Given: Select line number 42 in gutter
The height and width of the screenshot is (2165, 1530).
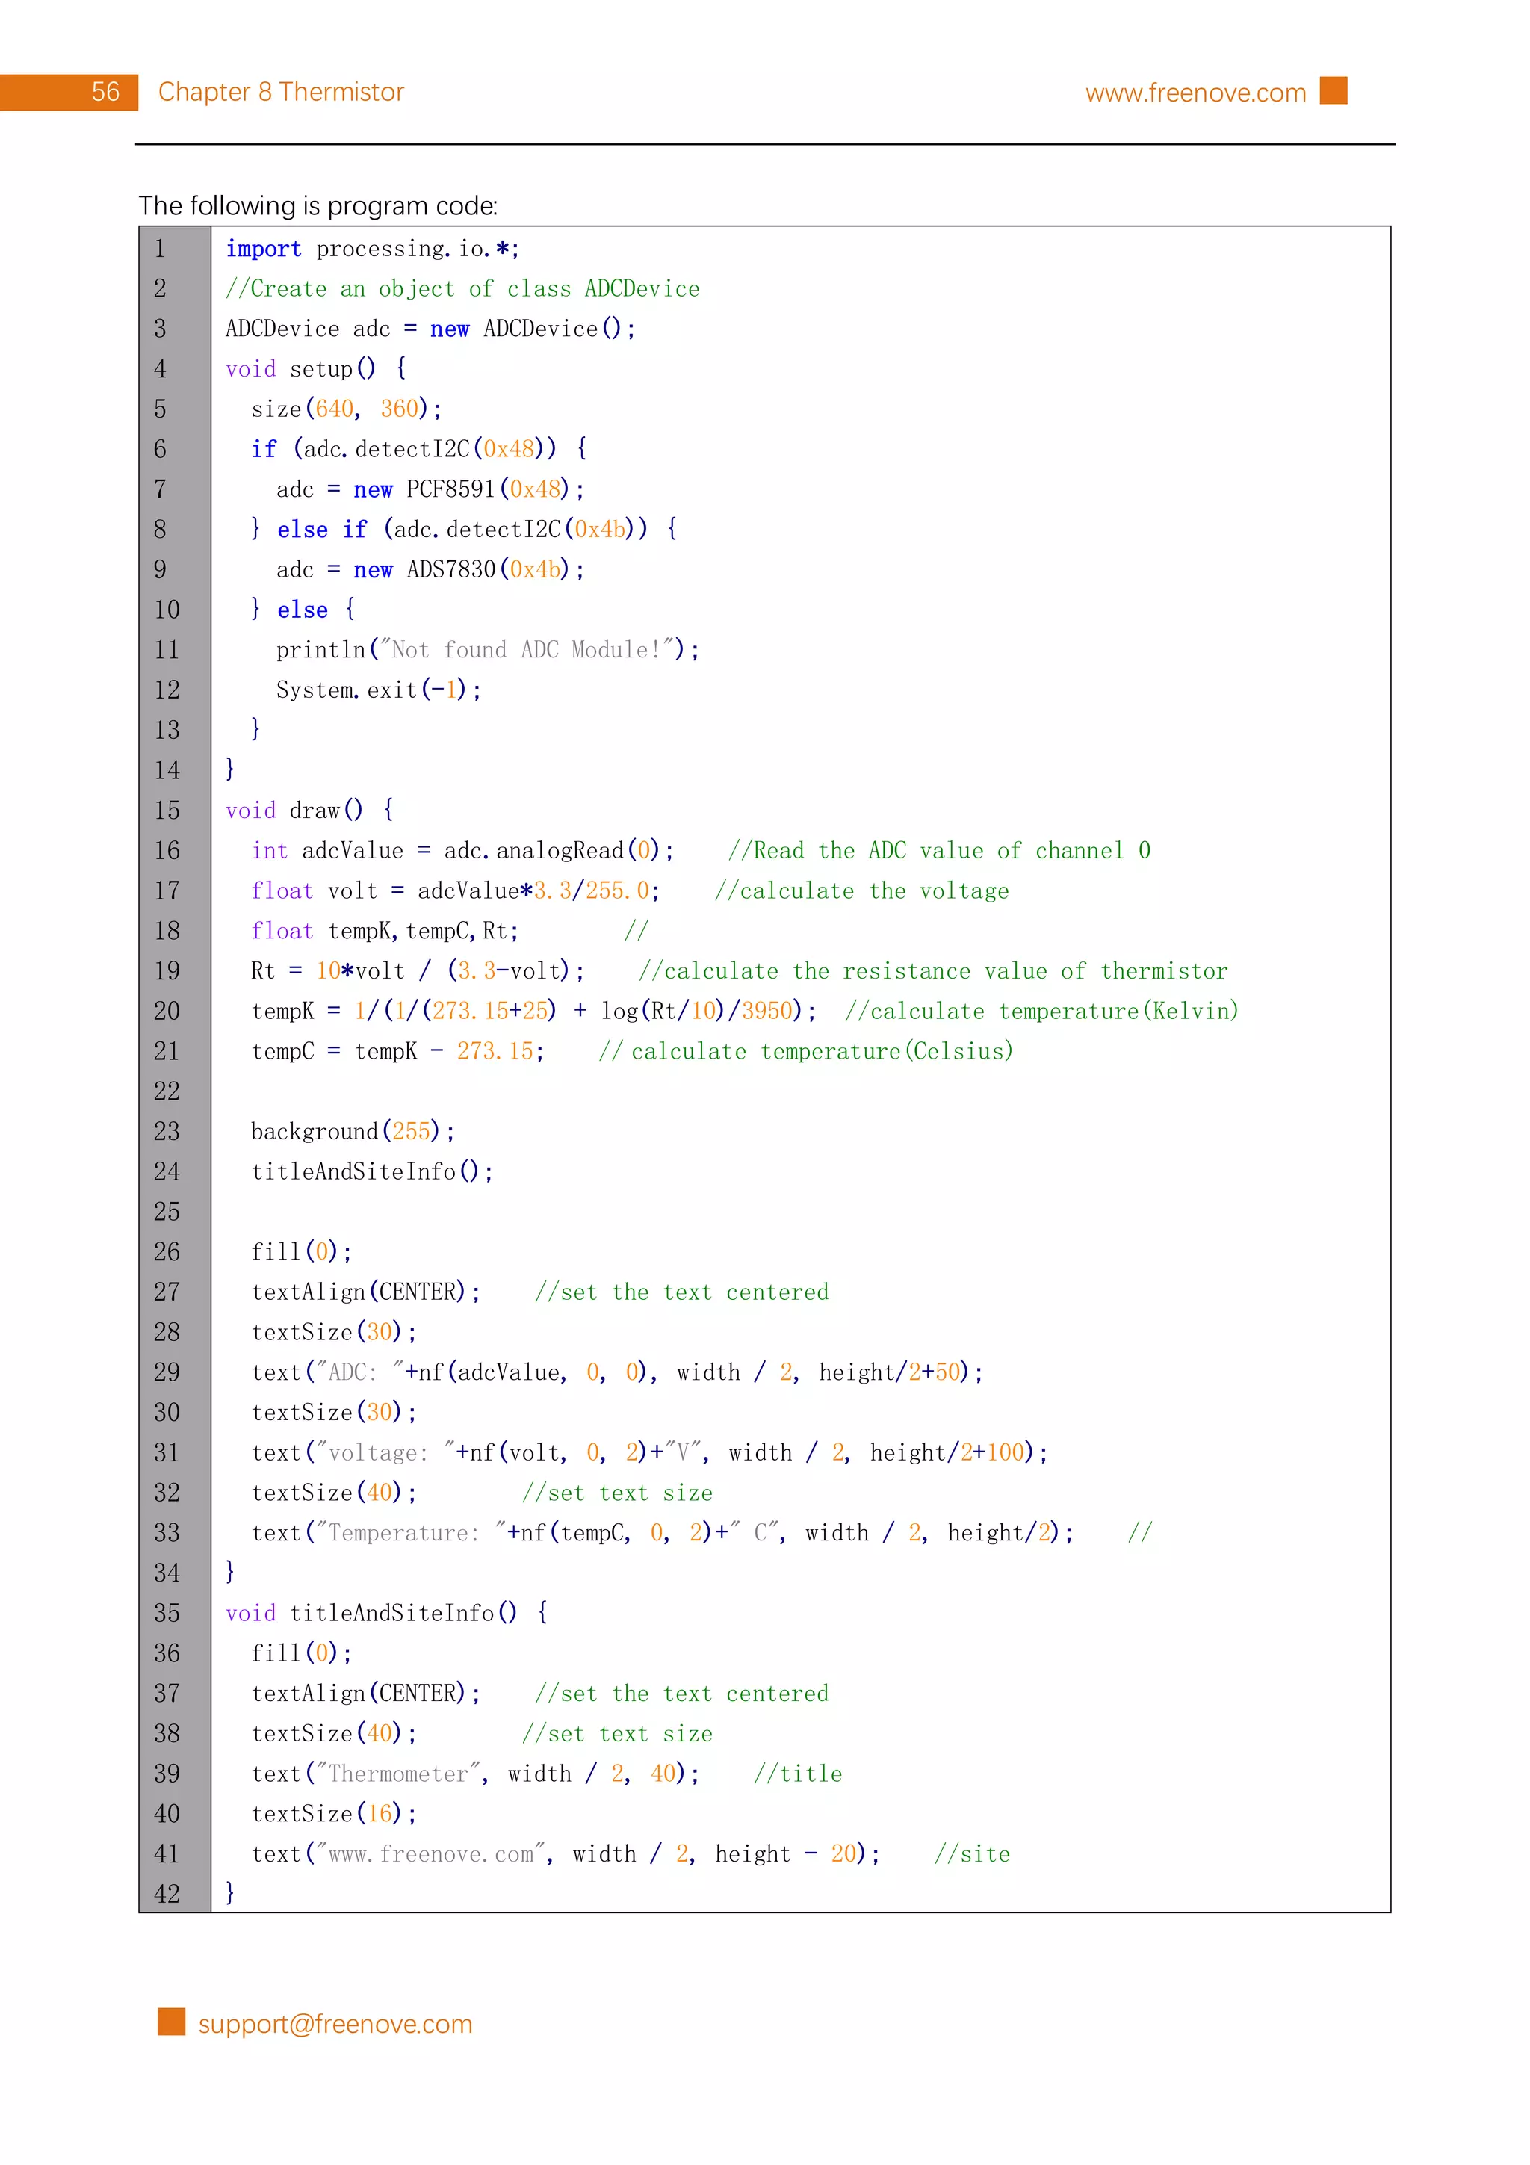Looking at the screenshot, I should (x=167, y=1895).
